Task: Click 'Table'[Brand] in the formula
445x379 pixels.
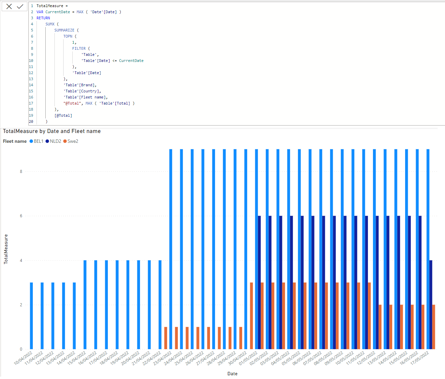Action: (80, 85)
